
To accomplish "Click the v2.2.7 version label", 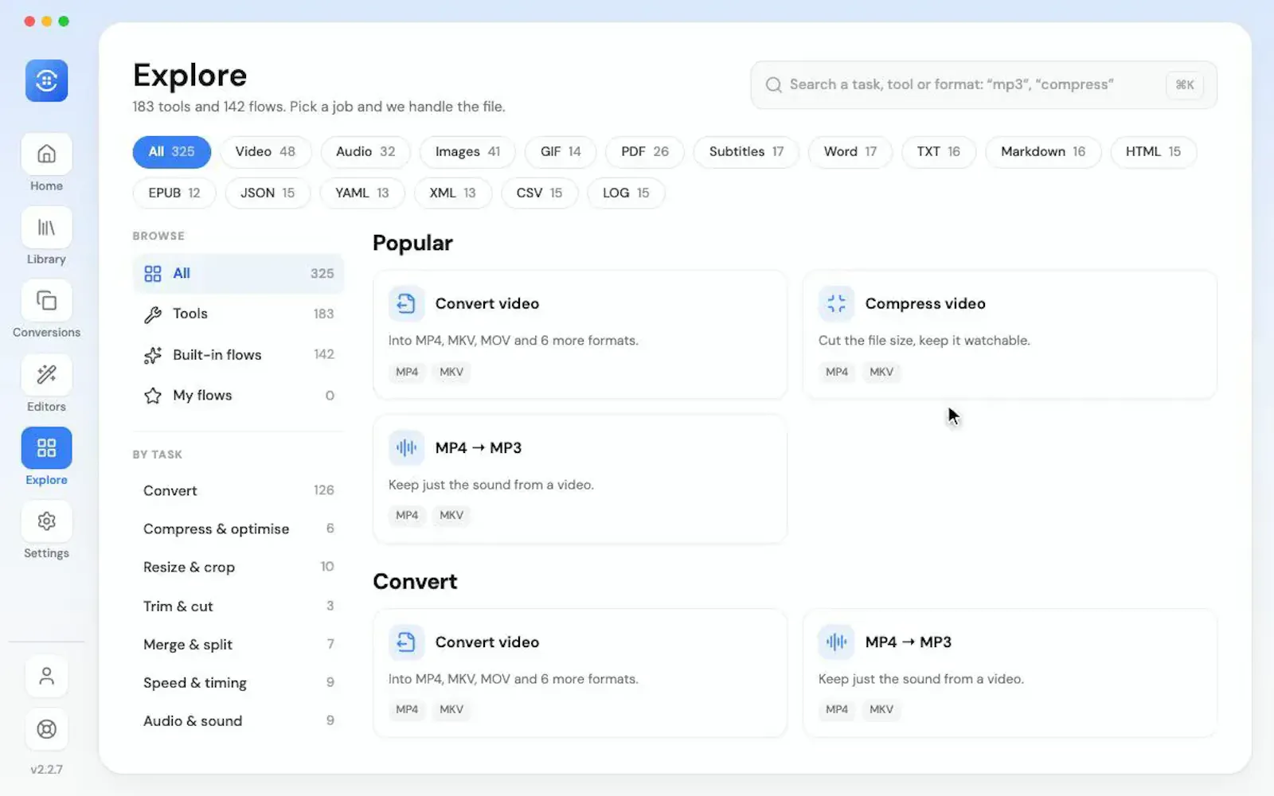I will pos(46,770).
